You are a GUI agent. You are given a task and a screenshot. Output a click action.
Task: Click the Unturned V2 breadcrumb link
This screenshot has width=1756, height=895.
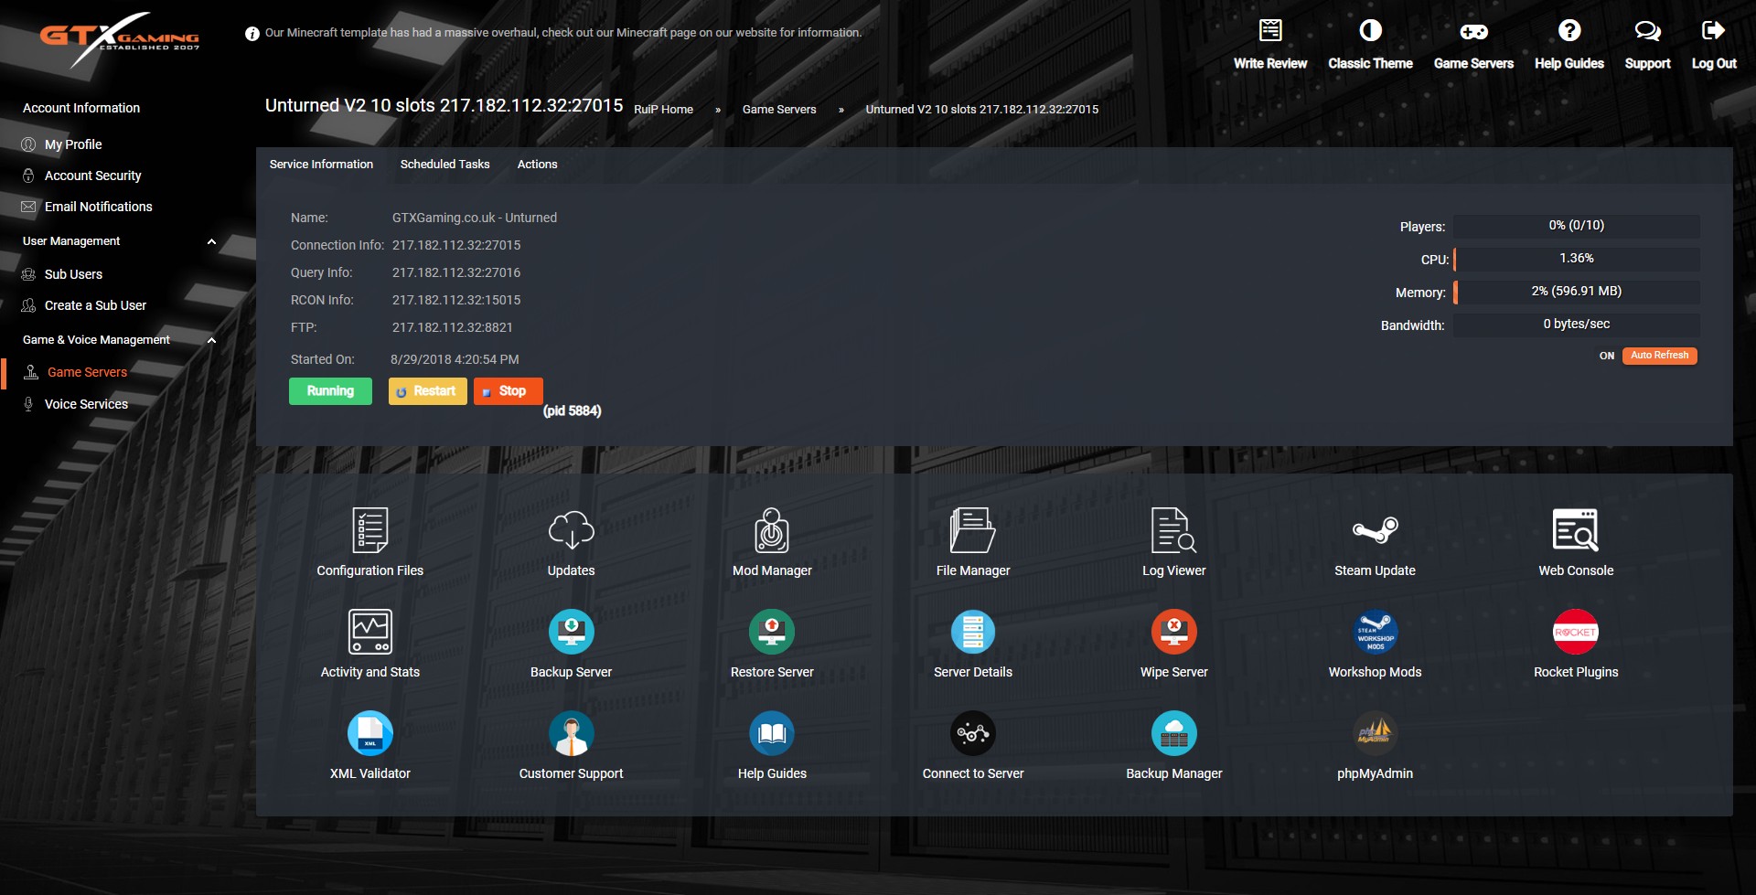click(982, 110)
